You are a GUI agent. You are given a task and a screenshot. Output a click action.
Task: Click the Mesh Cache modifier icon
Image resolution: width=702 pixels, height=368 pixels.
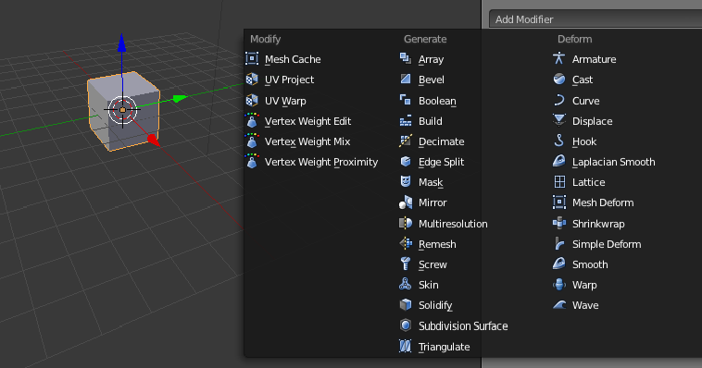tap(252, 58)
